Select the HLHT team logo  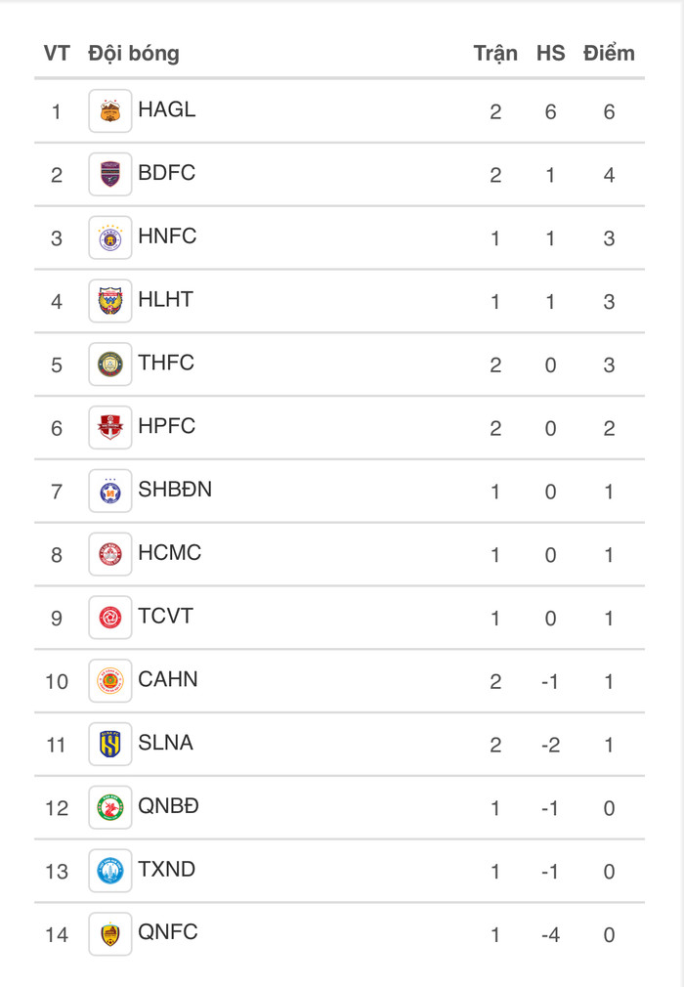(110, 301)
